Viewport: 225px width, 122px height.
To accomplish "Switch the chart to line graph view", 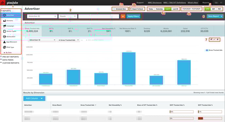I will pos(214,40).
